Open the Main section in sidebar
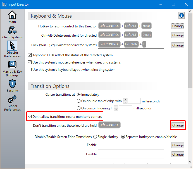Screen dimensions: 193x169 click(12, 17)
